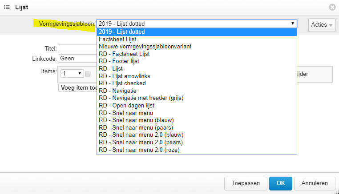Open the items count dropdown showing 1
Viewport: 339px width, 194px height.
(72, 74)
